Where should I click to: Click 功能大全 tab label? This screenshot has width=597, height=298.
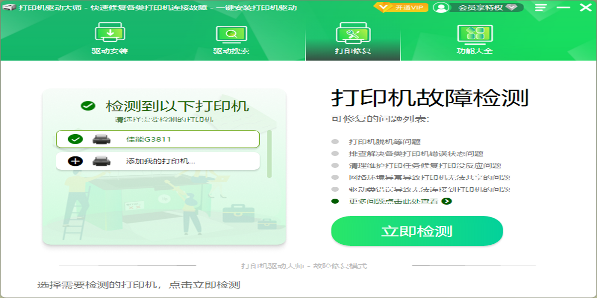point(475,51)
